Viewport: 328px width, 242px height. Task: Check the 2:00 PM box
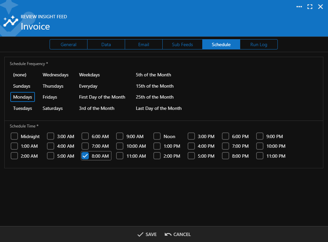click(x=157, y=156)
